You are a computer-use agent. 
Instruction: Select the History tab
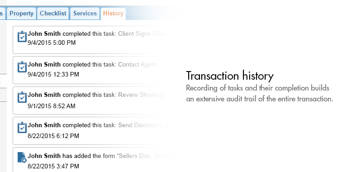[x=113, y=14]
